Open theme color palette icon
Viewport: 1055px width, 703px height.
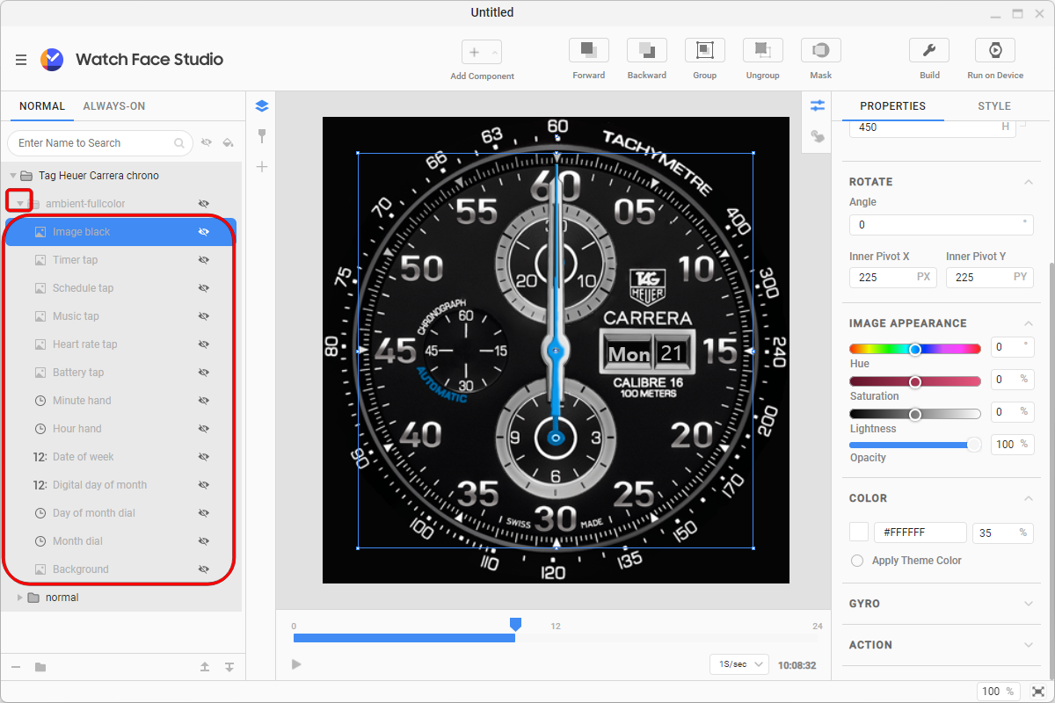pyautogui.click(x=818, y=136)
